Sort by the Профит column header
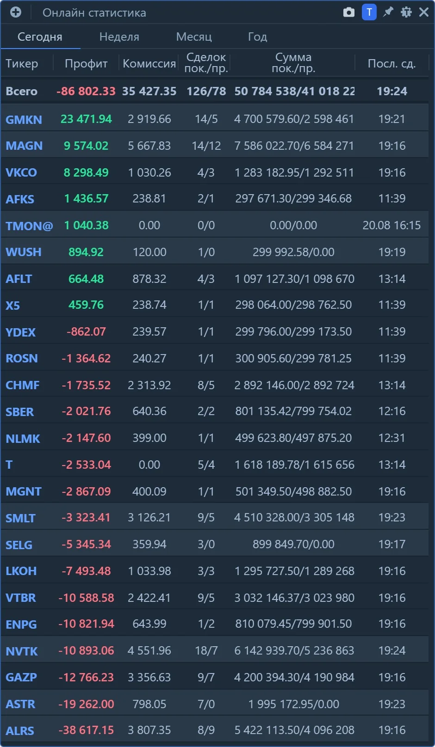Viewport: 435px width, 747px height. tap(86, 63)
